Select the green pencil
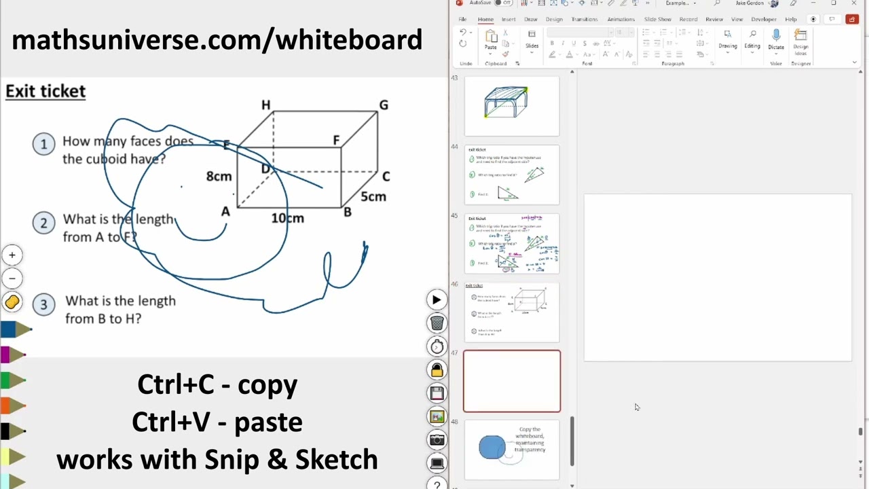The image size is (869, 489). pos(13,380)
